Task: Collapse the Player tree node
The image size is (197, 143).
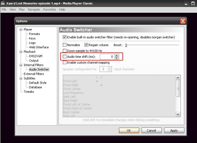Action: point(21,29)
